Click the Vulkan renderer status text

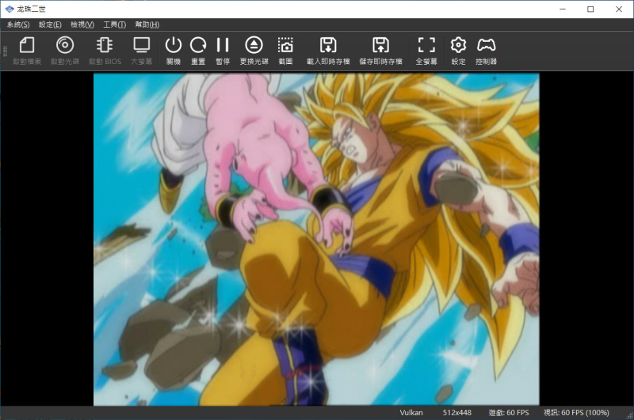point(411,413)
